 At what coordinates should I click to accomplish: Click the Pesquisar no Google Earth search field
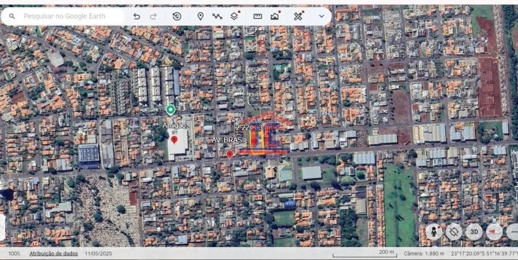70,16
